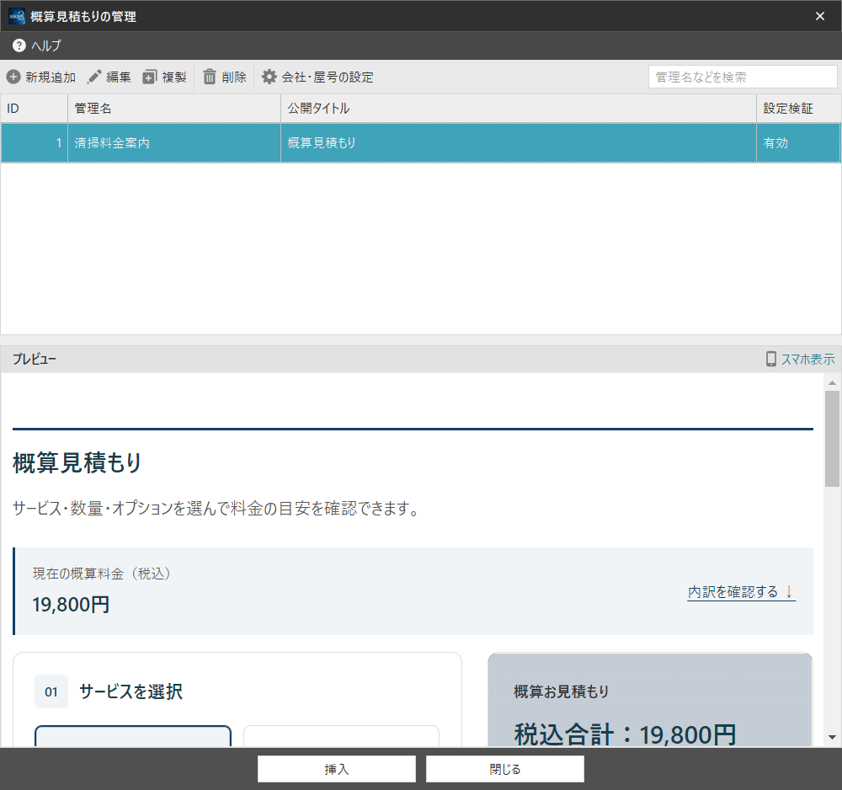Click the 編集 pencil icon
Viewport: 842px width, 790px height.
[x=94, y=77]
